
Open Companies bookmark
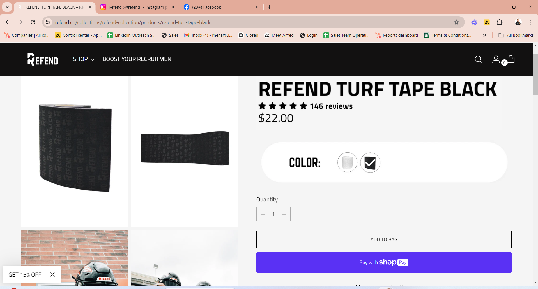(x=27, y=35)
